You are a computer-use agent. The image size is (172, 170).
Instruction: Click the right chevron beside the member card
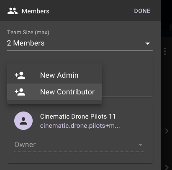pos(167,131)
